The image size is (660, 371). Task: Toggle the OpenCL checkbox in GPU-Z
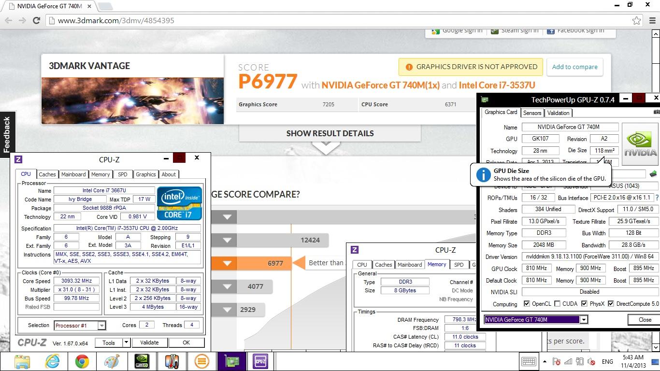tap(527, 304)
